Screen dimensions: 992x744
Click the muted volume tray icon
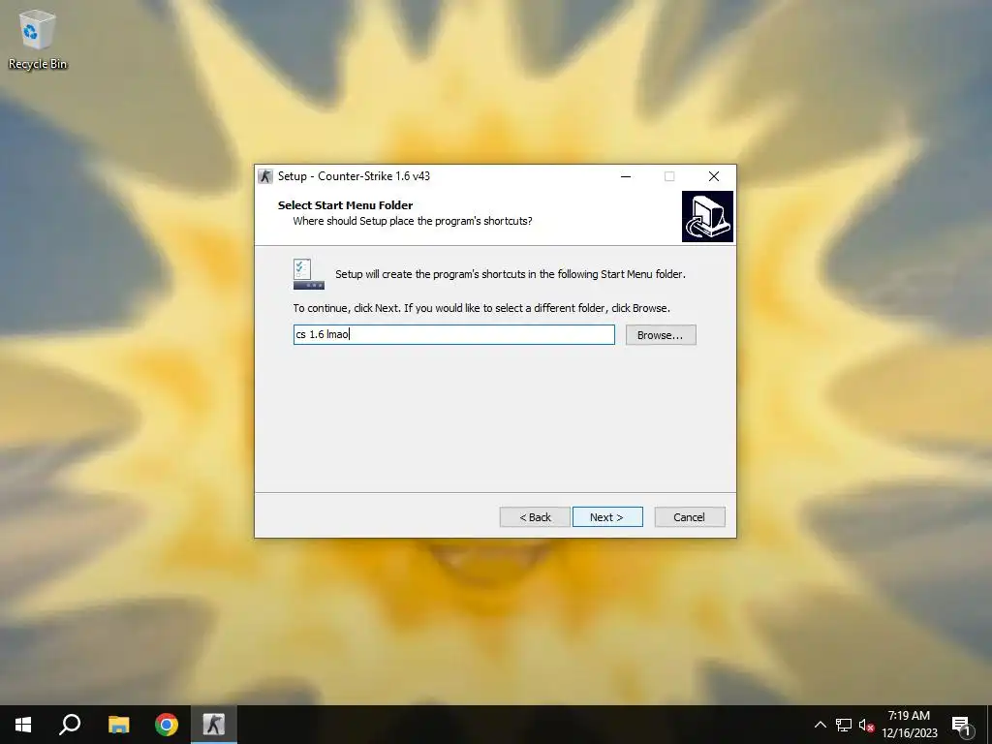(866, 725)
